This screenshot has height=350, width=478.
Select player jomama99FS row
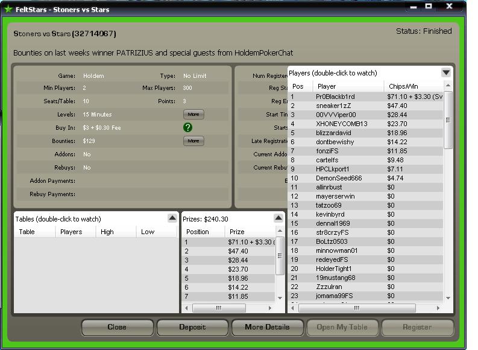(x=366, y=296)
